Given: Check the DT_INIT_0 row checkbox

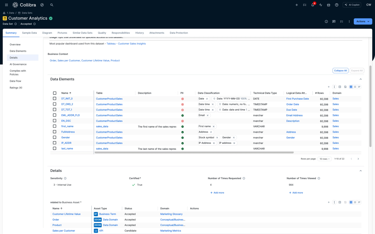Looking at the screenshot, I should point(54,99).
